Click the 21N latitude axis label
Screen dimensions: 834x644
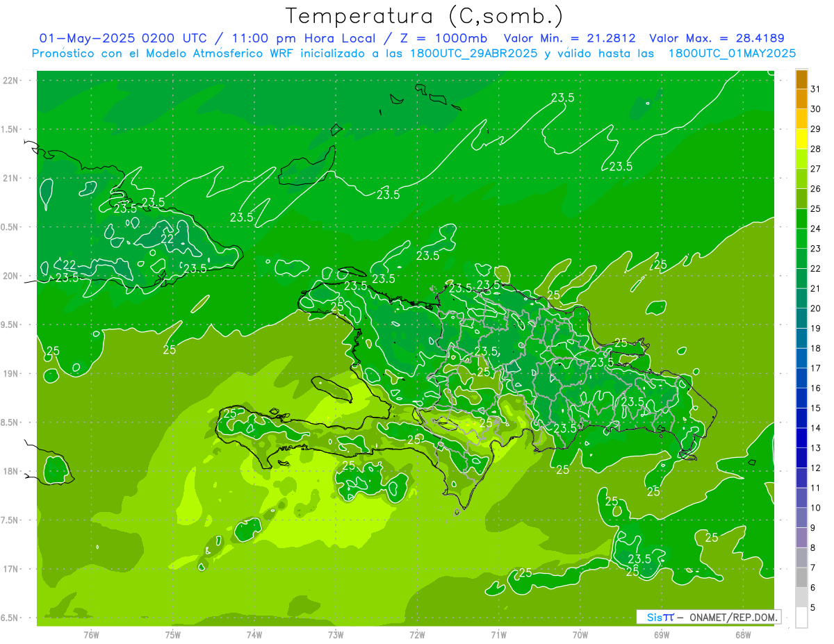pyautogui.click(x=10, y=178)
